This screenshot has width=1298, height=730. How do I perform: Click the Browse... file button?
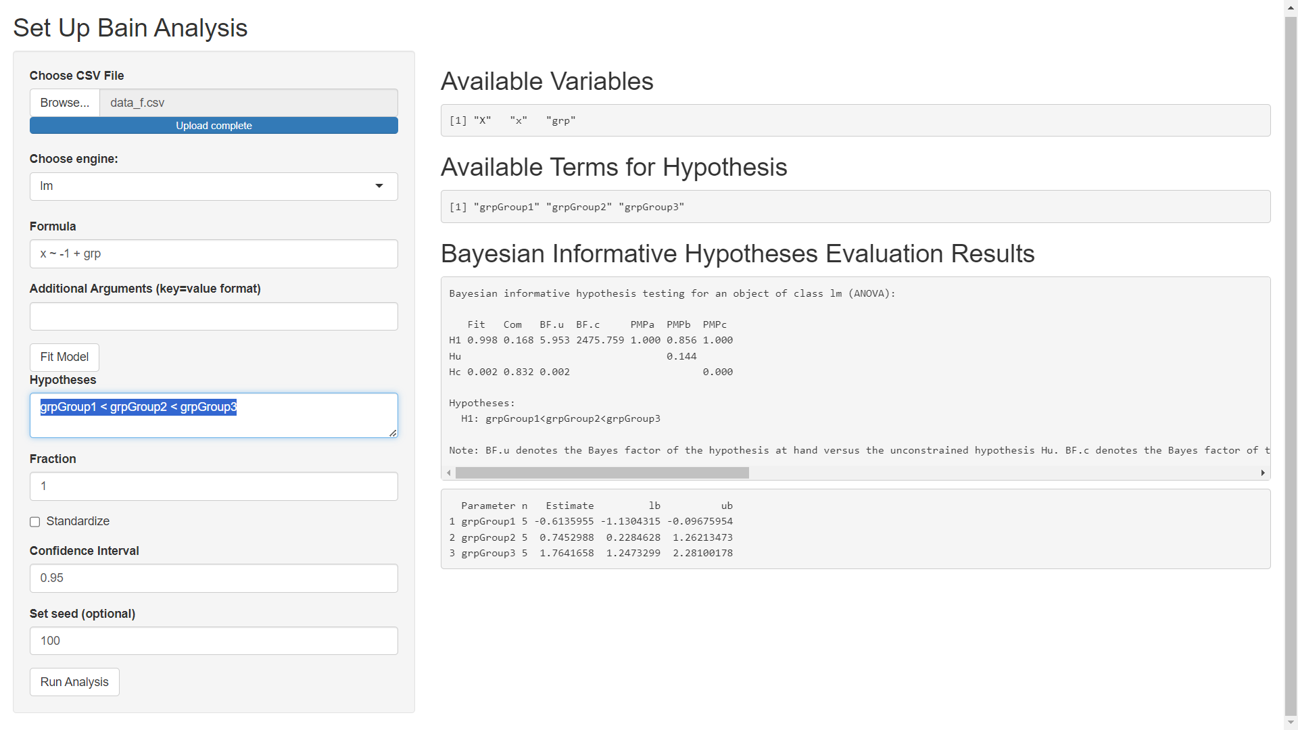pos(65,103)
